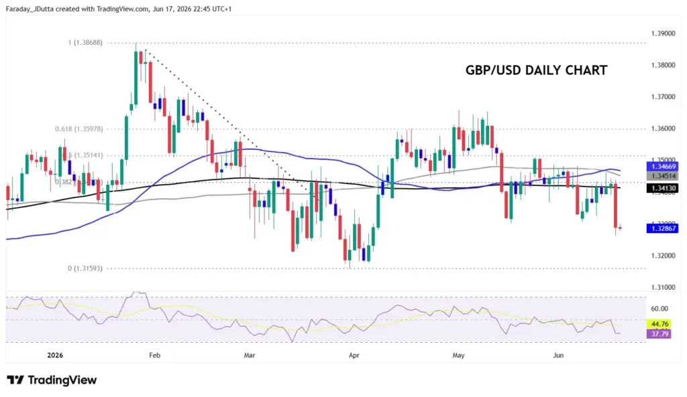The height and width of the screenshot is (397, 687).
Task: Click the 2026 label on time axis
Action: tap(55, 355)
